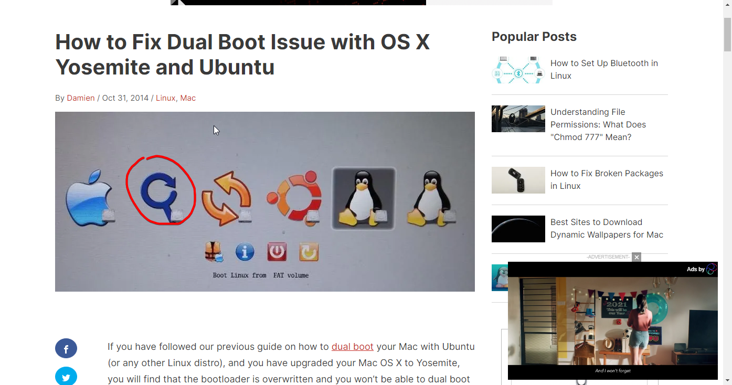Click the rEFInd boot screen article image

[x=265, y=201]
